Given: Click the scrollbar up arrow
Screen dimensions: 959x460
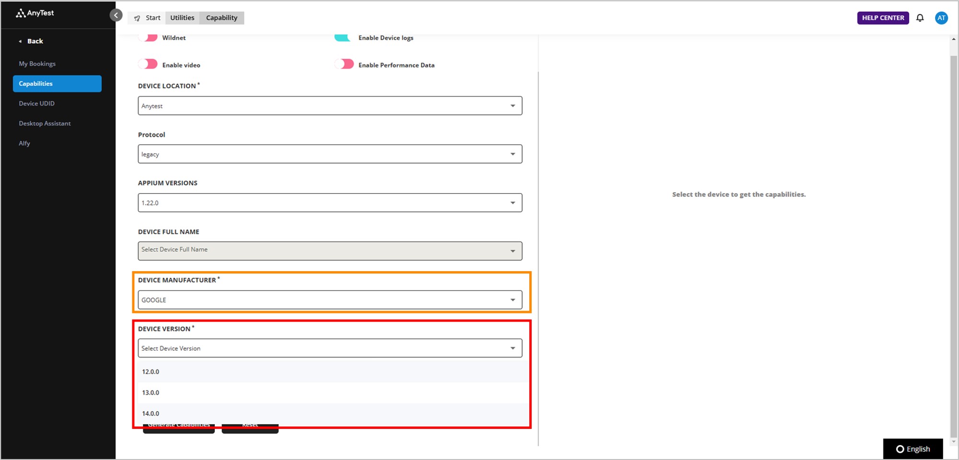Looking at the screenshot, I should pos(954,39).
